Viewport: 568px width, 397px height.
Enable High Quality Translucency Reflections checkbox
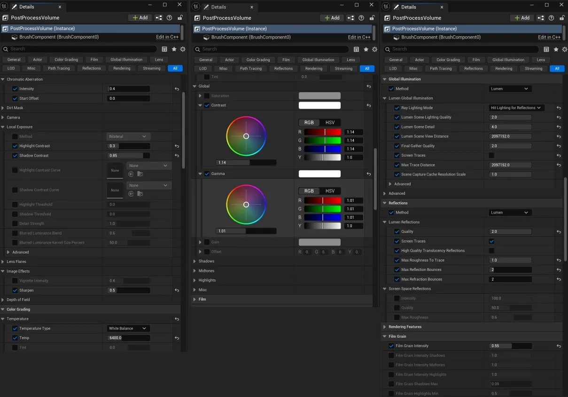tap(491, 251)
